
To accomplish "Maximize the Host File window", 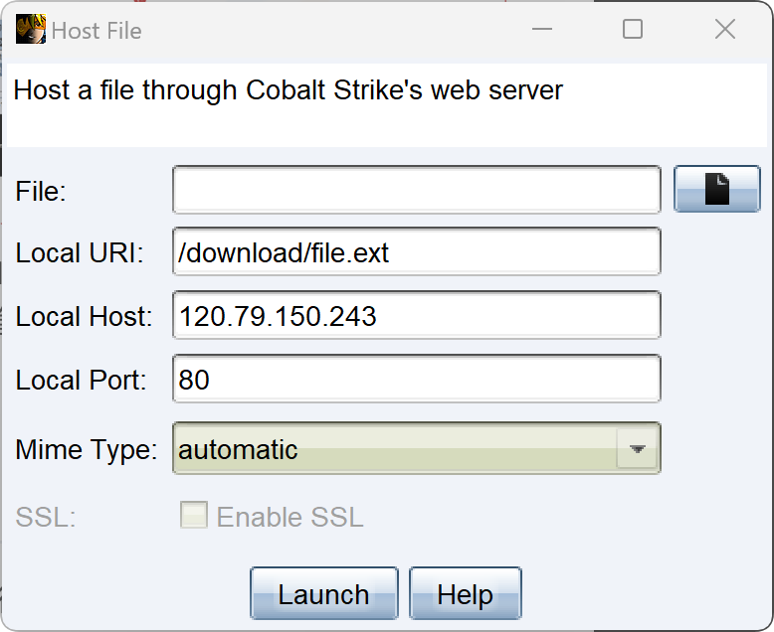I will coord(633,29).
